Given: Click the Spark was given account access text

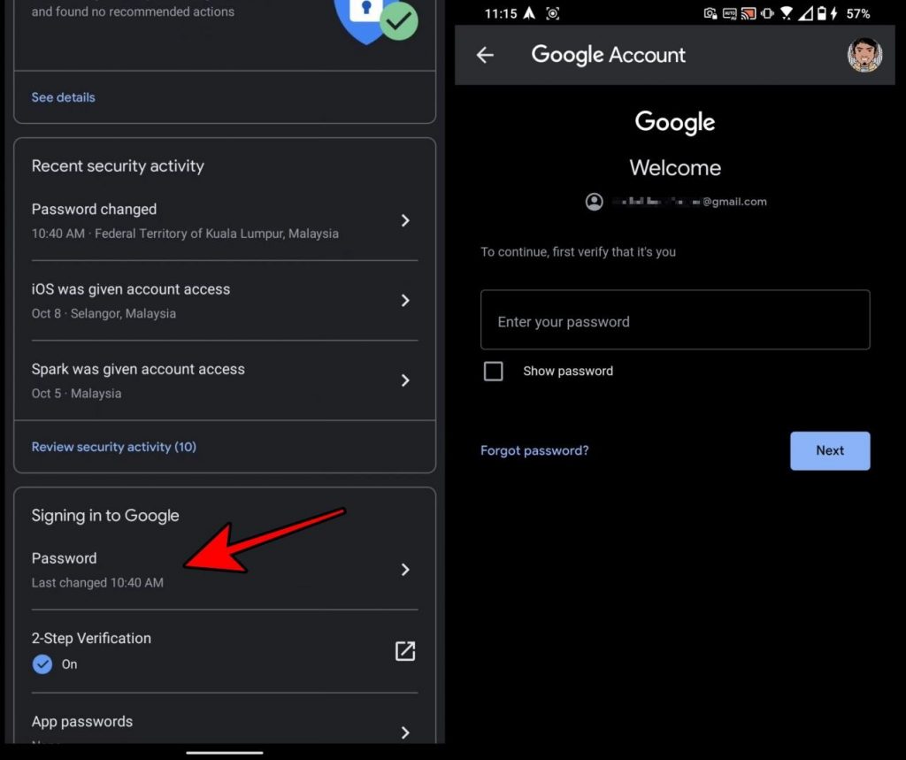Looking at the screenshot, I should point(138,369).
